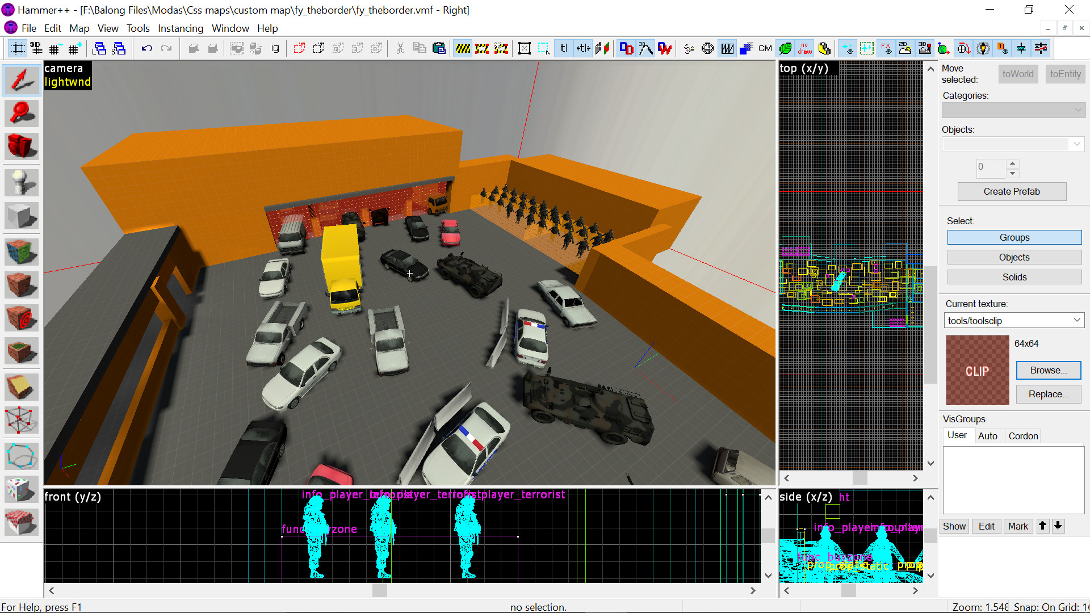This screenshot has width=1090, height=613.
Task: Click the Browse texture button
Action: click(x=1048, y=370)
